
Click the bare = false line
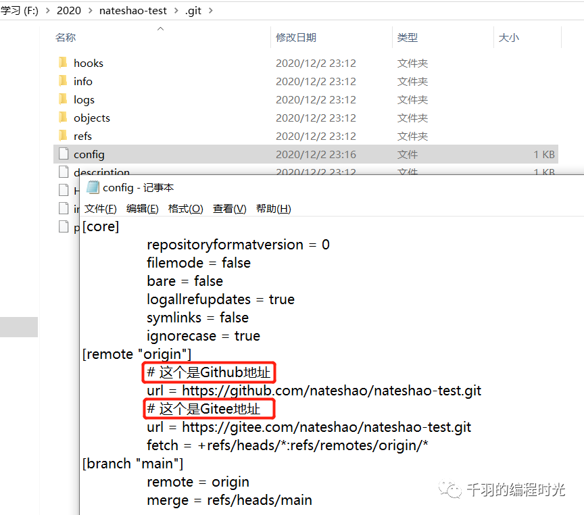click(x=185, y=281)
